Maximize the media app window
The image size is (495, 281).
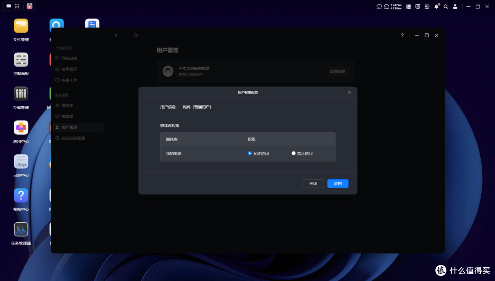[x=427, y=35]
